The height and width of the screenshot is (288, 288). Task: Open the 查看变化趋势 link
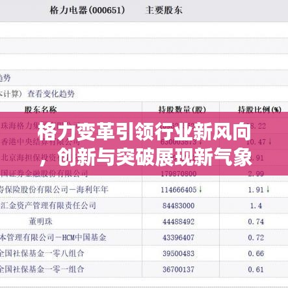(51, 94)
